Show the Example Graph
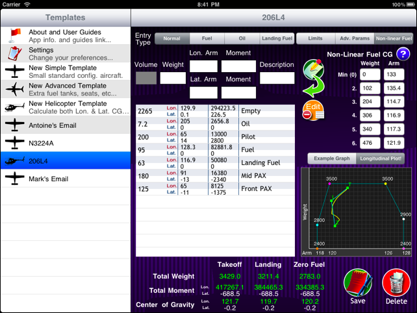Viewport: 417px width, 313px height. 331,158
